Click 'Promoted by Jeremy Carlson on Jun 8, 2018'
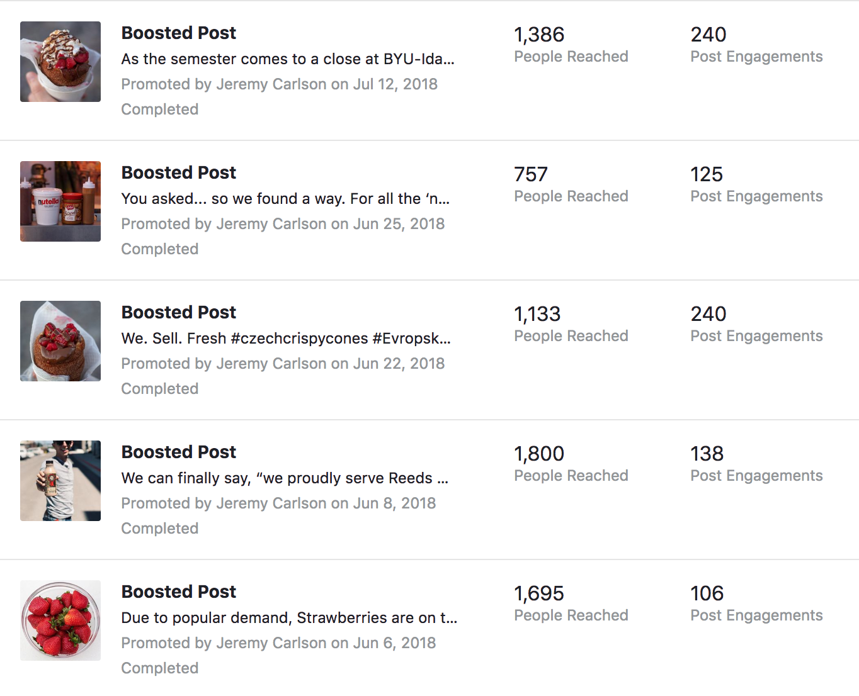 click(278, 503)
